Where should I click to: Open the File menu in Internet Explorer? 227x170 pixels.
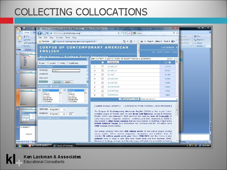(40, 37)
